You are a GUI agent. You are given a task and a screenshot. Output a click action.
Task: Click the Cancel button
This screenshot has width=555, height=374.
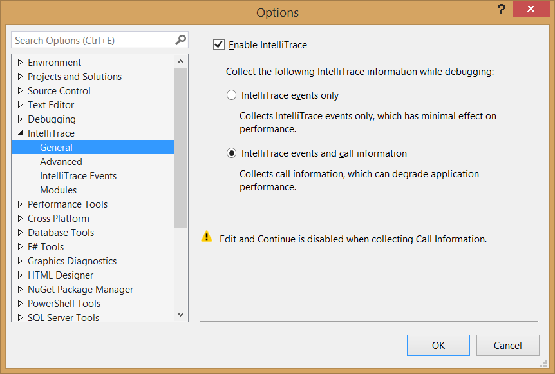pos(507,345)
